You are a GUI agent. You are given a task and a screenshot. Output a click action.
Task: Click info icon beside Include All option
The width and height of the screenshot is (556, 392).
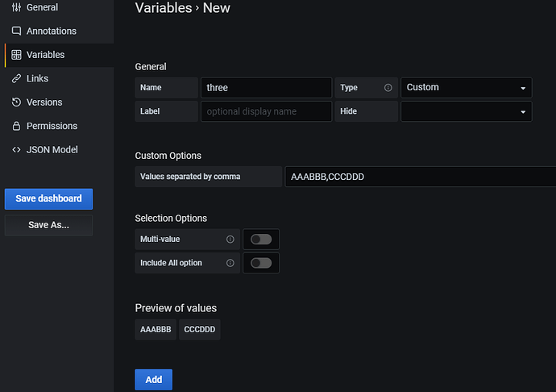(x=230, y=263)
